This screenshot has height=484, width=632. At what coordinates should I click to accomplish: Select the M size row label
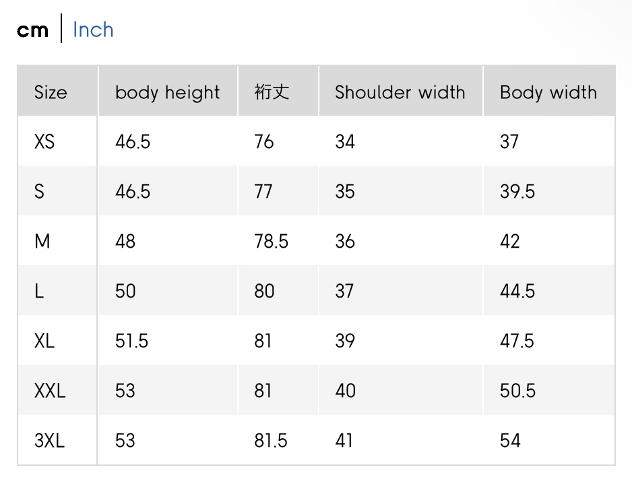pos(42,241)
